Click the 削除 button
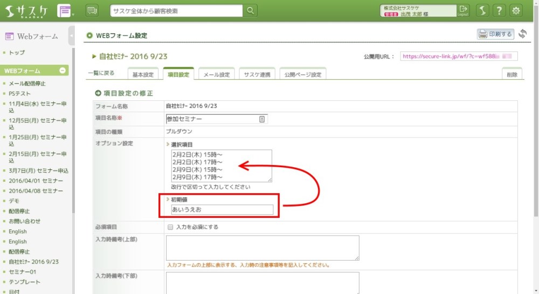 [512, 74]
